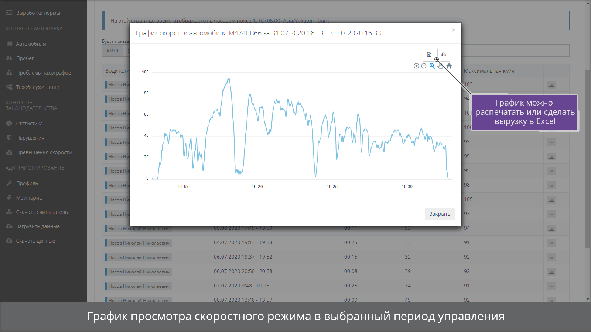Click the км/ч unit button
Image resolution: width=591 pixels, height=332 pixels.
pos(113,51)
